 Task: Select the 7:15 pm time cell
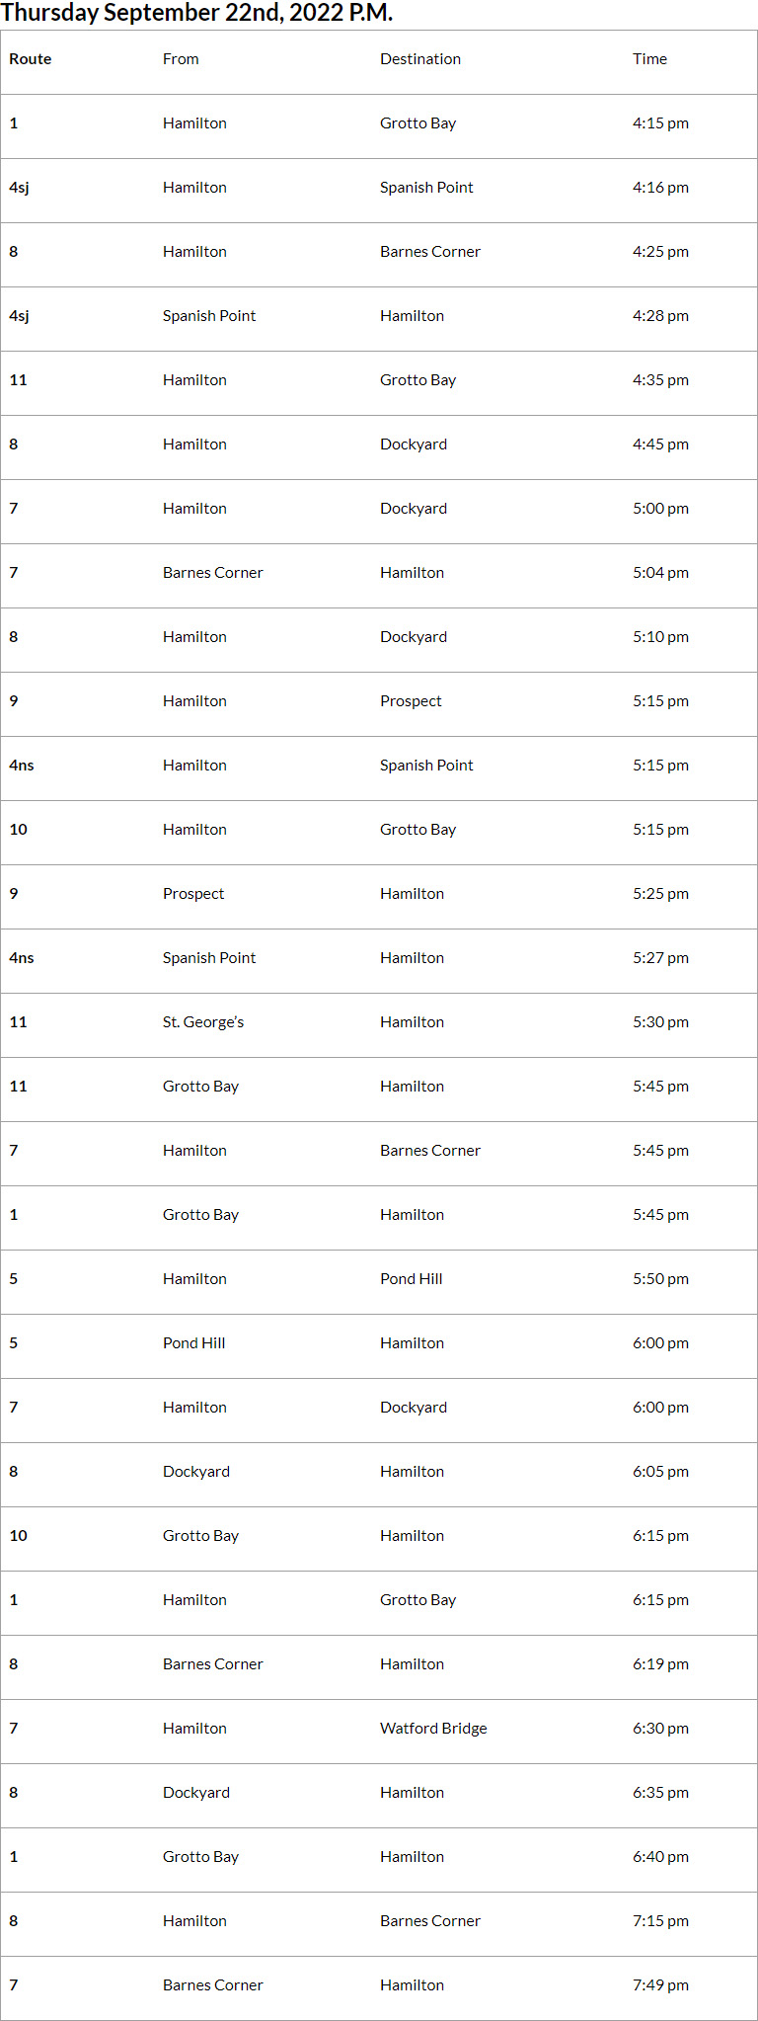pos(660,1921)
